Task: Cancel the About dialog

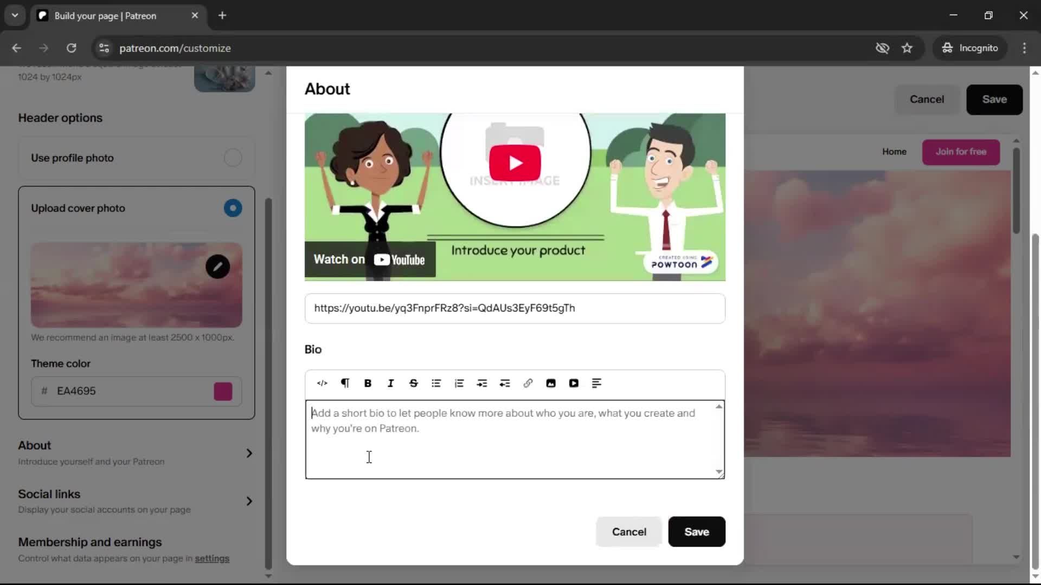Action: [629, 532]
